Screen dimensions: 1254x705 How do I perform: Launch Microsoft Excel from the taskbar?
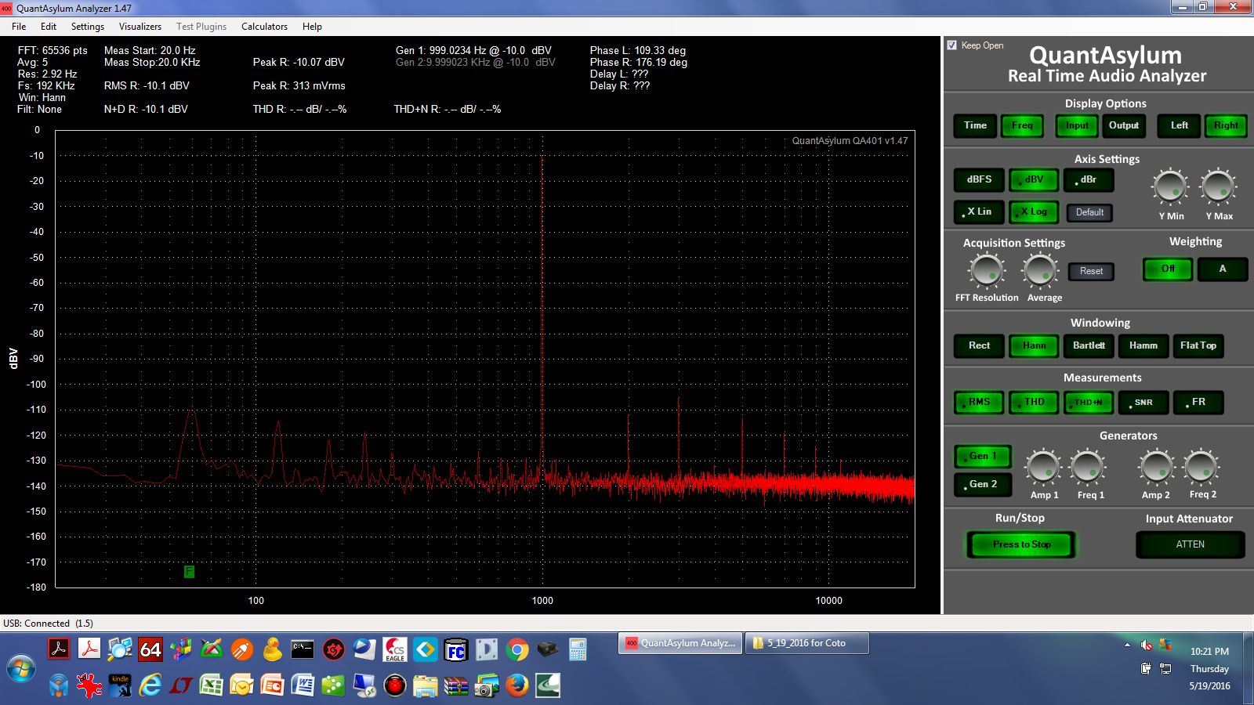[x=211, y=686]
